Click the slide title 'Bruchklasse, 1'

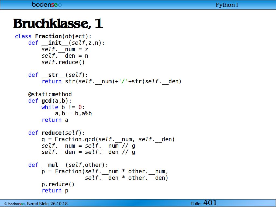tap(58, 24)
